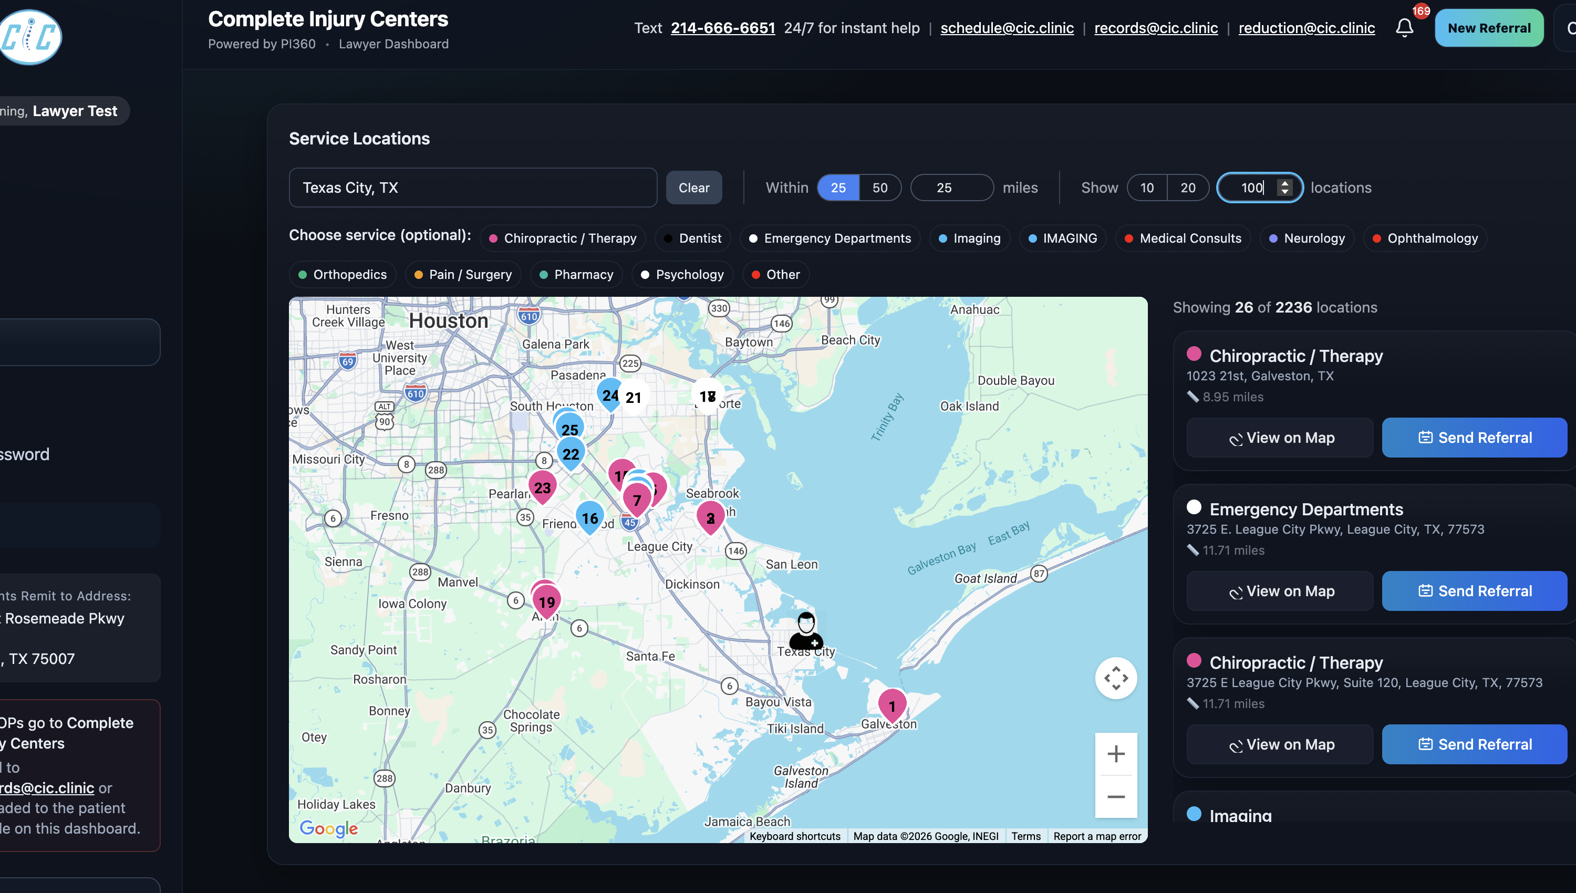Zoom in on the map
The image size is (1576, 893).
click(1115, 754)
